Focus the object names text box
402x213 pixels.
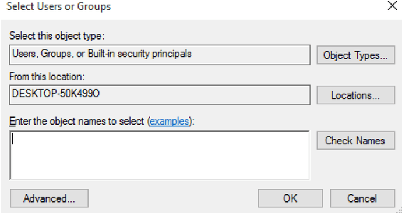tap(160, 155)
